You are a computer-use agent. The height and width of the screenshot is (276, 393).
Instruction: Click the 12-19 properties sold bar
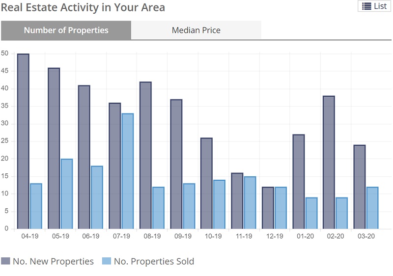coord(280,208)
